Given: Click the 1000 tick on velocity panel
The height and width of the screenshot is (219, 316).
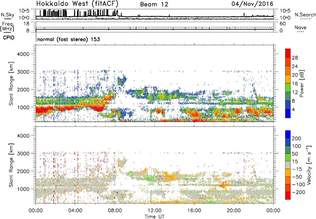Looking at the screenshot, I should (23, 189).
